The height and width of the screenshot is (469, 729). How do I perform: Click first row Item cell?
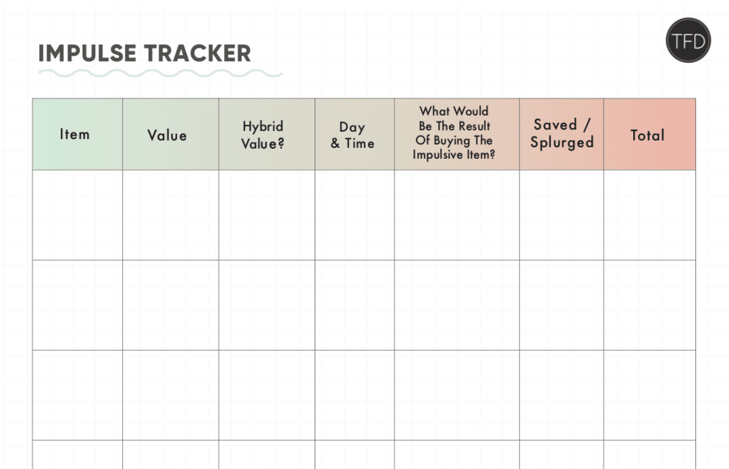78,215
